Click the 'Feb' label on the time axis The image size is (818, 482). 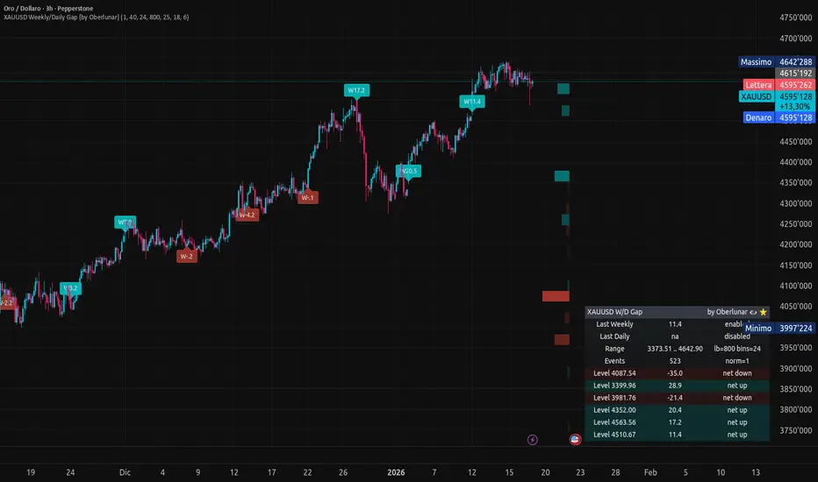point(650,472)
